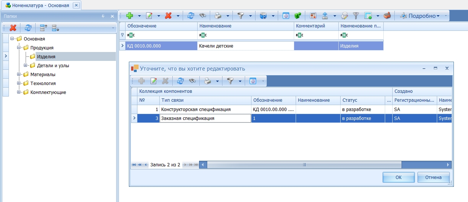This screenshot has height=202, width=468.
Task: Click the dialog horizontal scrollbar thumb
Action: pyautogui.click(x=304, y=164)
